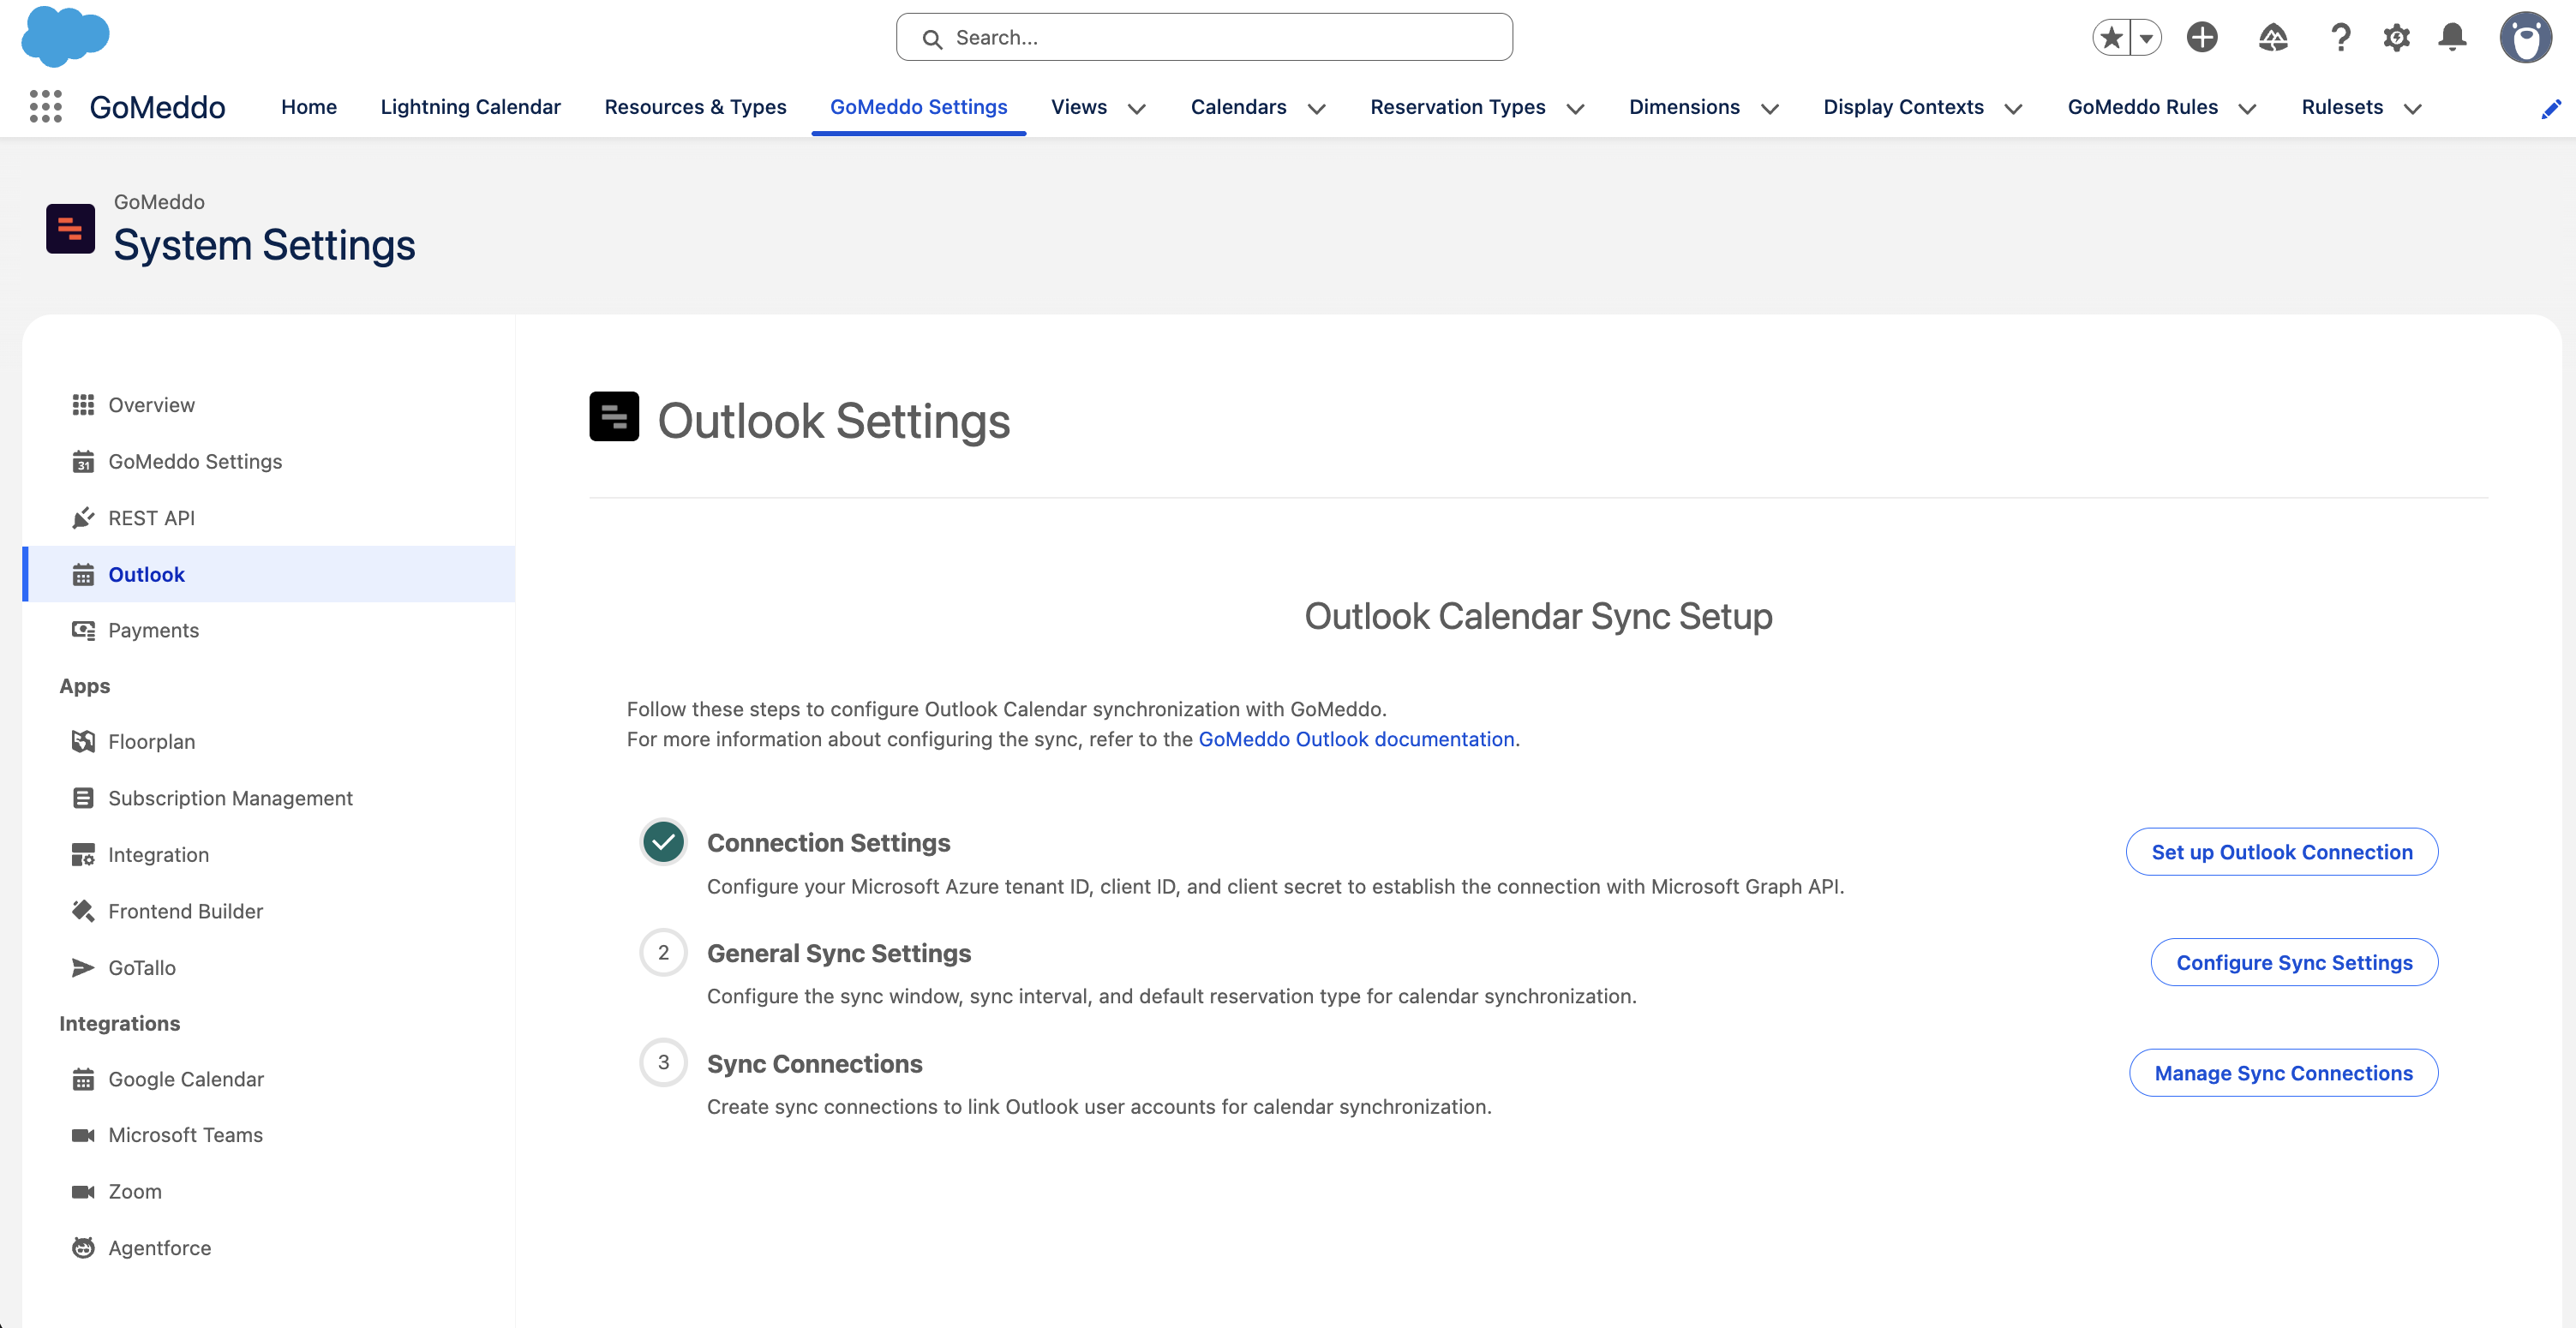Click Set up Outlook Connection button
Image resolution: width=2576 pixels, height=1328 pixels.
pos(2282,852)
